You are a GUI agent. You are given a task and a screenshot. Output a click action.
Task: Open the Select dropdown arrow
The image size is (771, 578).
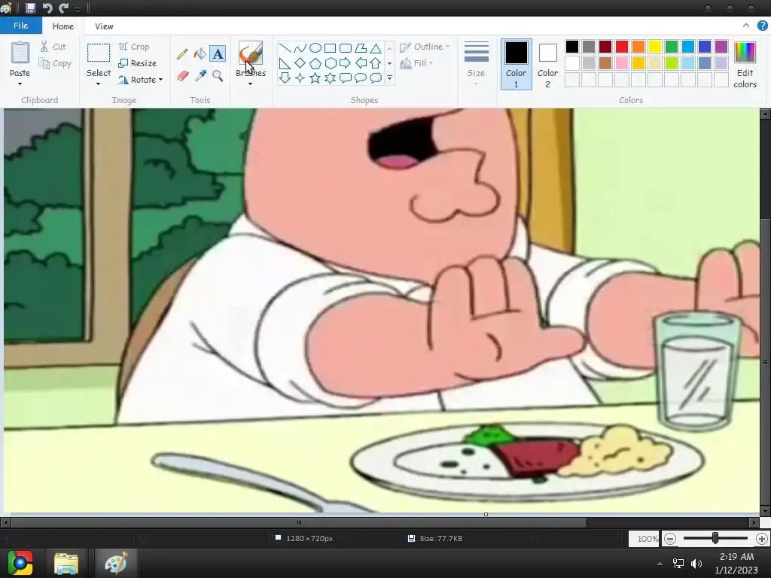(x=99, y=84)
